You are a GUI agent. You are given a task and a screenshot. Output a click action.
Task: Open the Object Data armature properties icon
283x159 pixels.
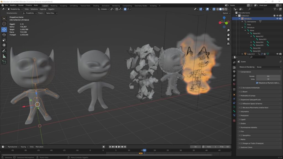pos(234,107)
